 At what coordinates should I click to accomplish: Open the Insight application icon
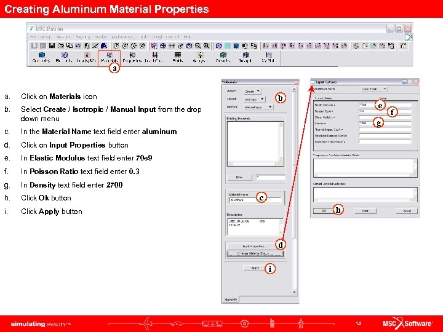(245, 57)
